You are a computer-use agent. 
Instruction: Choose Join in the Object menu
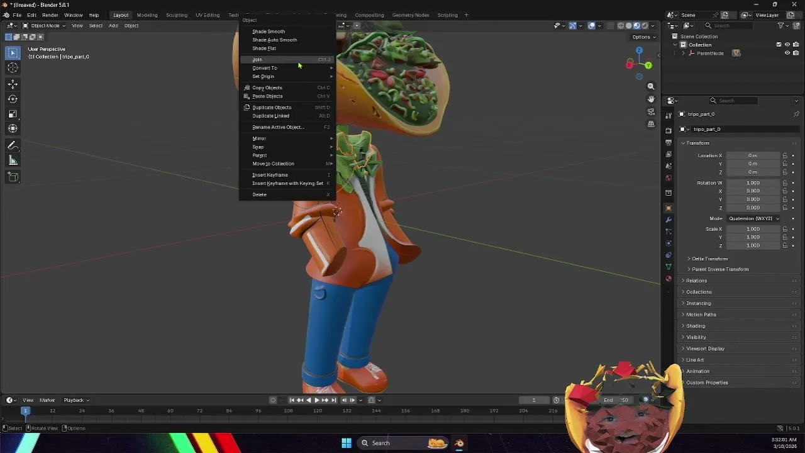point(287,60)
